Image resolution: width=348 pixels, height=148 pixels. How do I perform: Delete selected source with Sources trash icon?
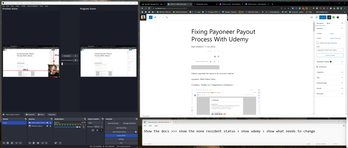tap(34, 143)
